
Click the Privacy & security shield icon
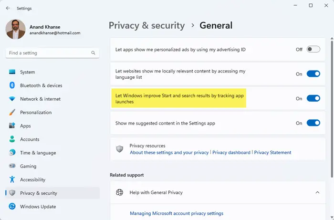tap(12, 193)
